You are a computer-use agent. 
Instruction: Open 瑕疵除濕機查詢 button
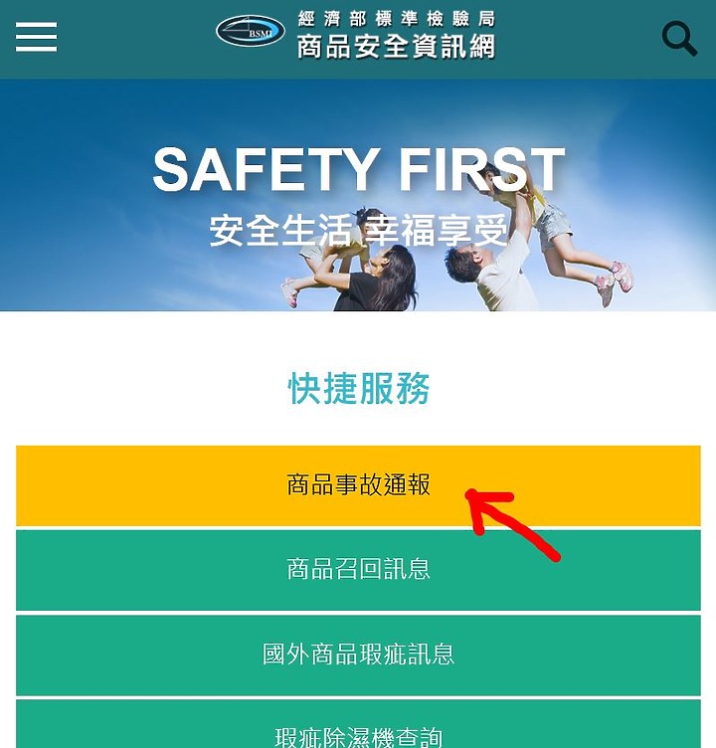[x=358, y=724]
